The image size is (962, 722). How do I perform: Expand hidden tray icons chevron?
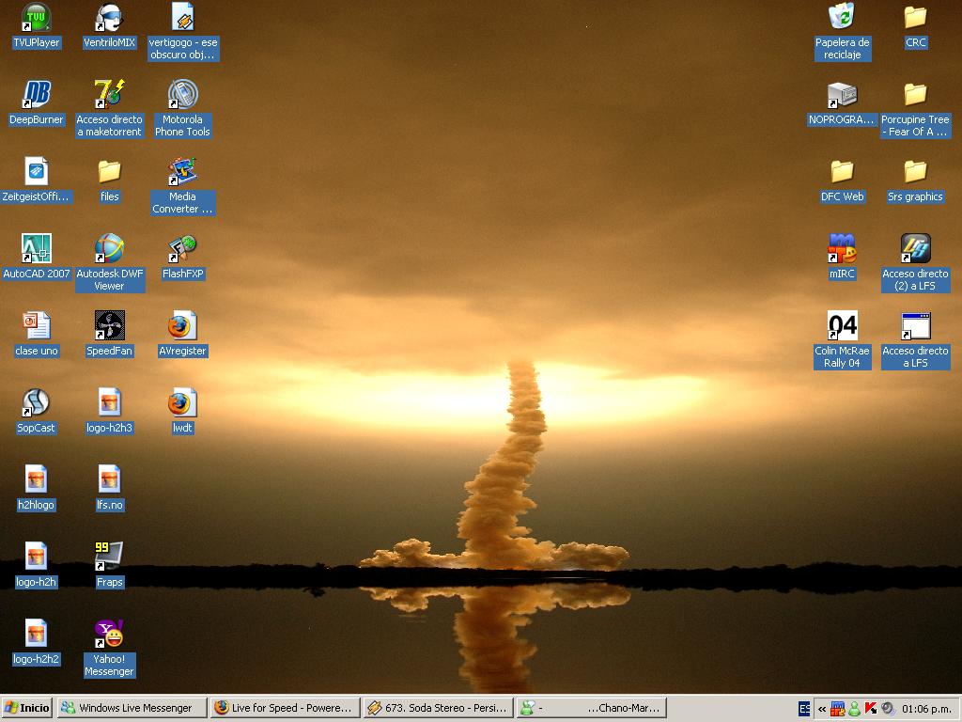click(x=821, y=709)
